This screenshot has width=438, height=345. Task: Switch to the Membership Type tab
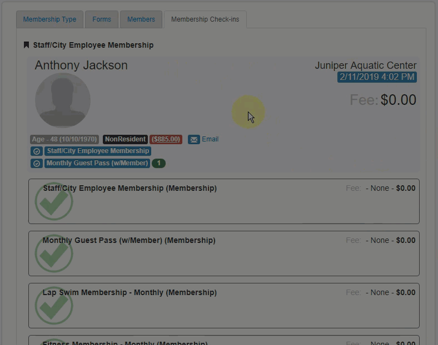49,19
